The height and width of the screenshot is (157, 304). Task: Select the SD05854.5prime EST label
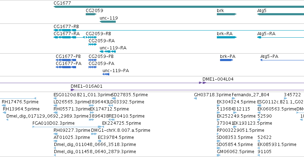pos(235,145)
